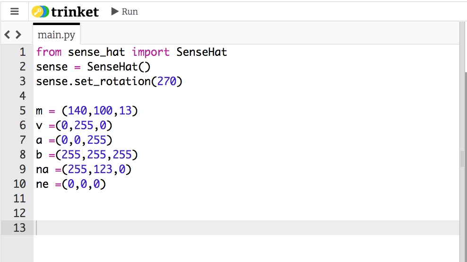467x262 pixels.
Task: Click the right chevron beside the file tab
Action: [x=18, y=35]
